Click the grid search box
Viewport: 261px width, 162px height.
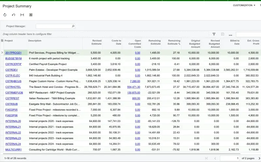(248, 34)
